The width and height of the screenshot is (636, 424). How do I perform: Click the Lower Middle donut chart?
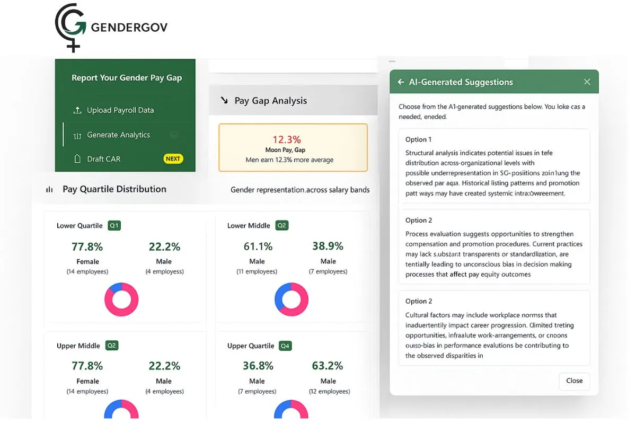pos(291,299)
